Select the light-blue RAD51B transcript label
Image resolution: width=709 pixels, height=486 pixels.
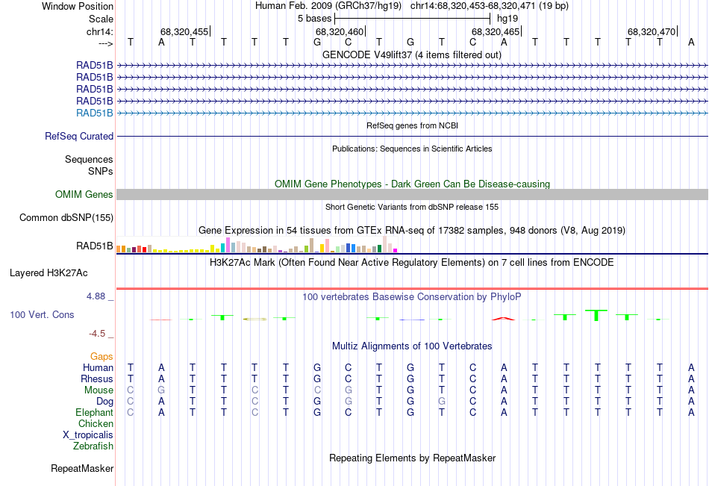[x=95, y=113]
